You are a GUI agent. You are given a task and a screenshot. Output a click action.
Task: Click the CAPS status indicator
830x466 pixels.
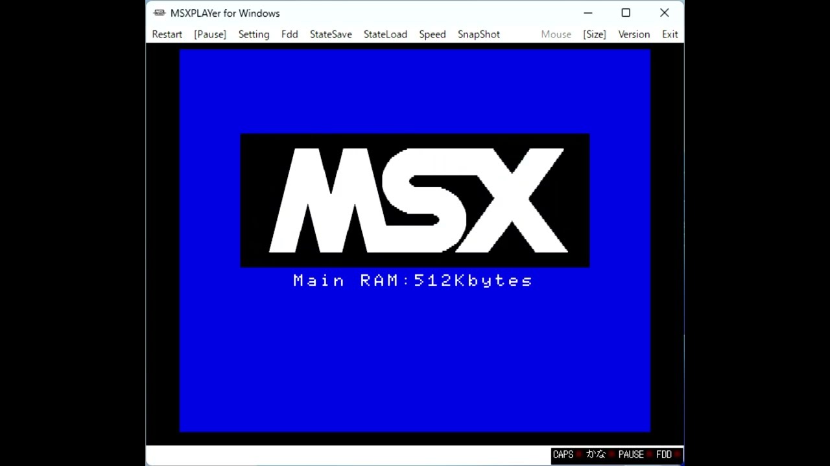tap(567, 455)
